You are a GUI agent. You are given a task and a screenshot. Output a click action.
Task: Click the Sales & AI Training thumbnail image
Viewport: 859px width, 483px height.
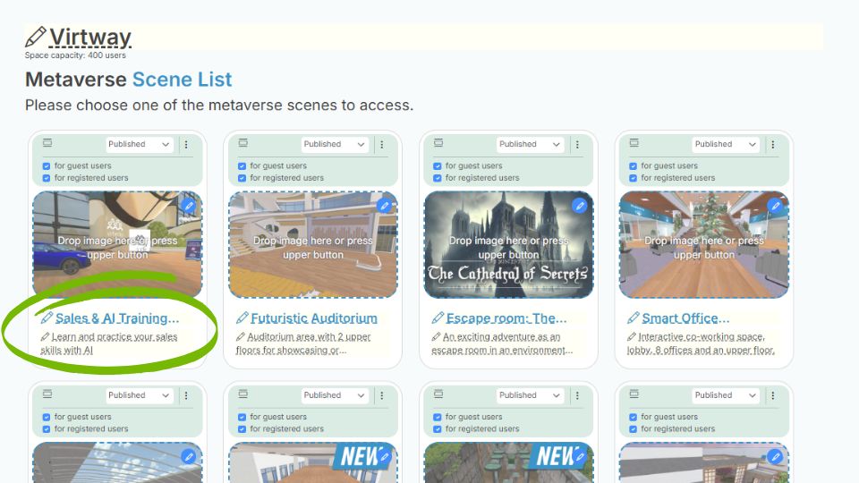pos(117,244)
